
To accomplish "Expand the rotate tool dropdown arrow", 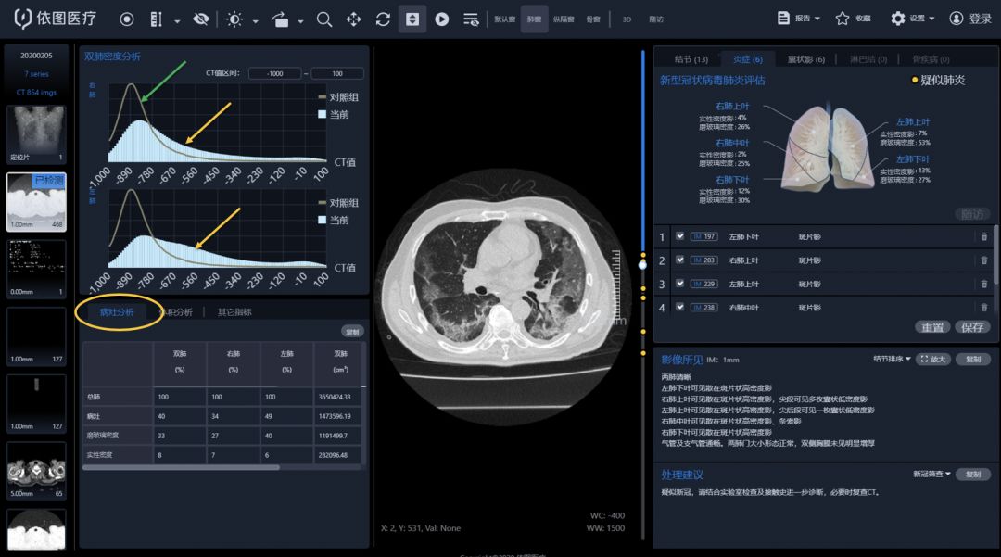I will coord(300,21).
